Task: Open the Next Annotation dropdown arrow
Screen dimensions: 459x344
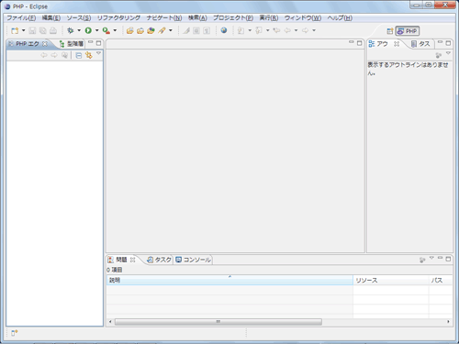Action: 250,30
